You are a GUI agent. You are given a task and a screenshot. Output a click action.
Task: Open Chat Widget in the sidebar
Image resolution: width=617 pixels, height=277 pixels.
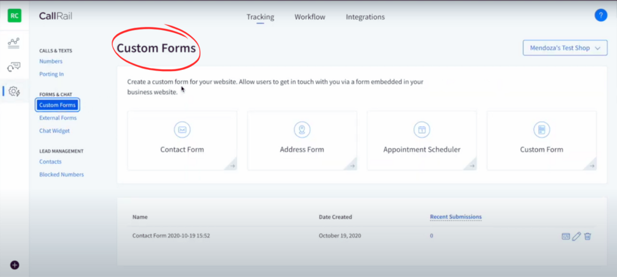pos(54,131)
